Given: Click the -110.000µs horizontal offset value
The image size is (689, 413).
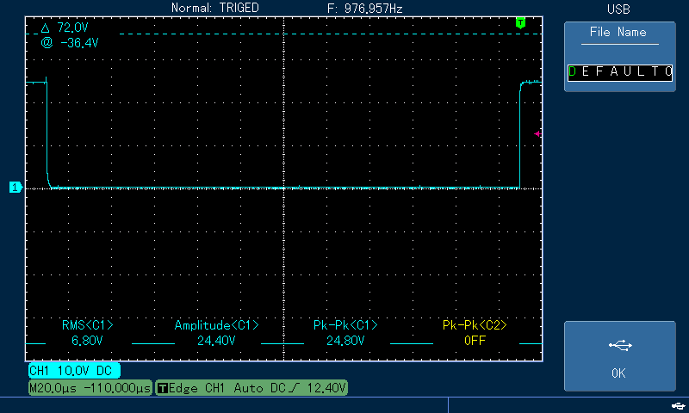Looking at the screenshot, I should [117, 388].
